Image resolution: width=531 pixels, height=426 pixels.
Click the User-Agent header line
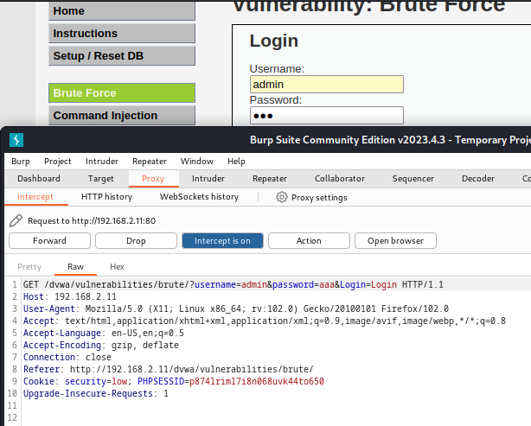tap(236, 309)
